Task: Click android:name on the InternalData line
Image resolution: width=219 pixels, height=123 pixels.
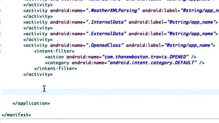Action: click(x=66, y=22)
